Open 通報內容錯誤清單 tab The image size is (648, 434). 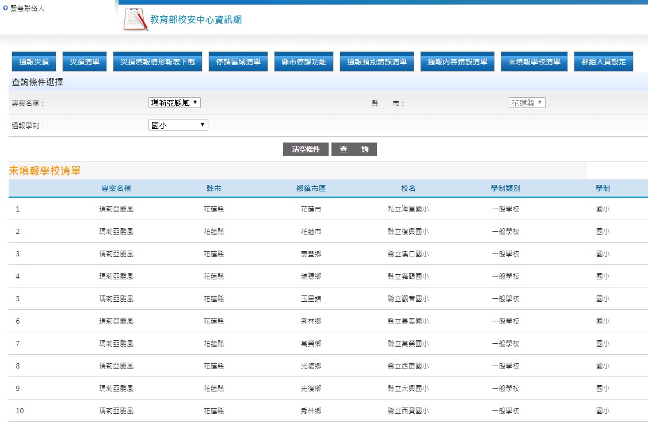point(458,62)
